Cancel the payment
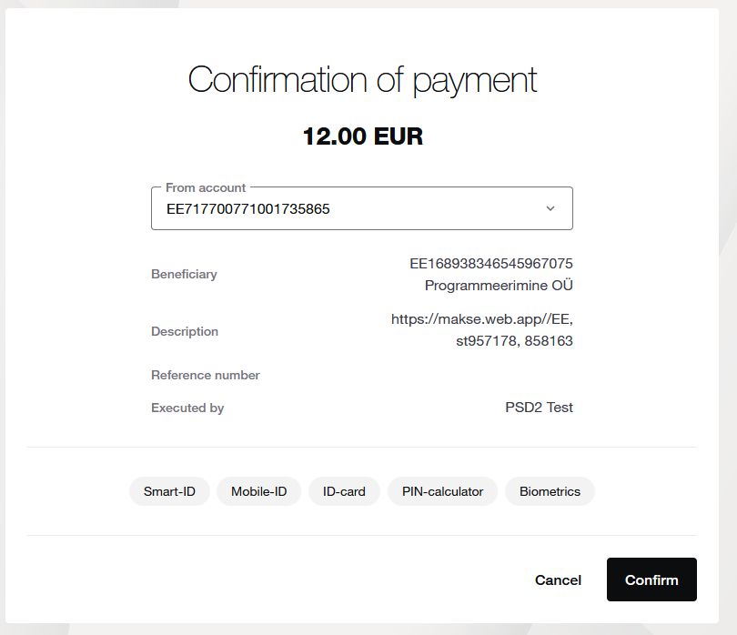Screen dimensions: 737x635 (x=558, y=580)
